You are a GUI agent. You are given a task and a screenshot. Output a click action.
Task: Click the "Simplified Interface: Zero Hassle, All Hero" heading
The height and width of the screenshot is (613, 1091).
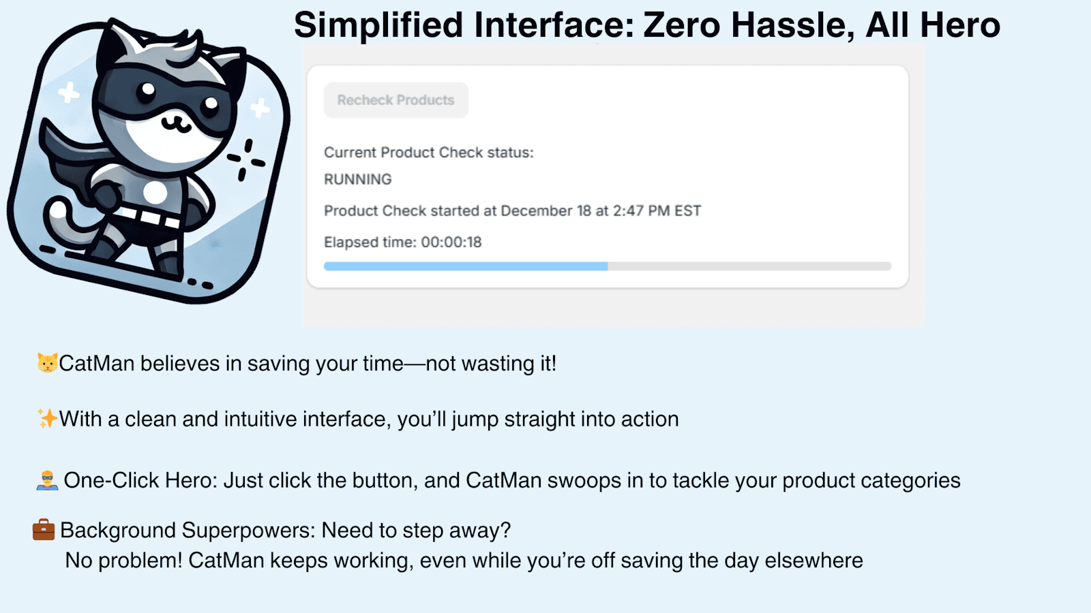click(646, 25)
